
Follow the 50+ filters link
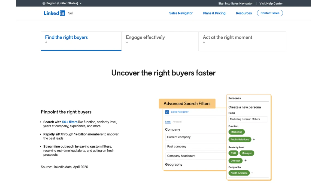pos(70,122)
